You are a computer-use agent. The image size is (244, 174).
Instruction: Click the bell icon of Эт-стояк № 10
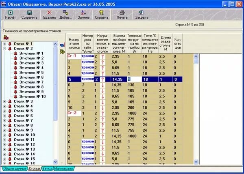[x=15, y=97]
